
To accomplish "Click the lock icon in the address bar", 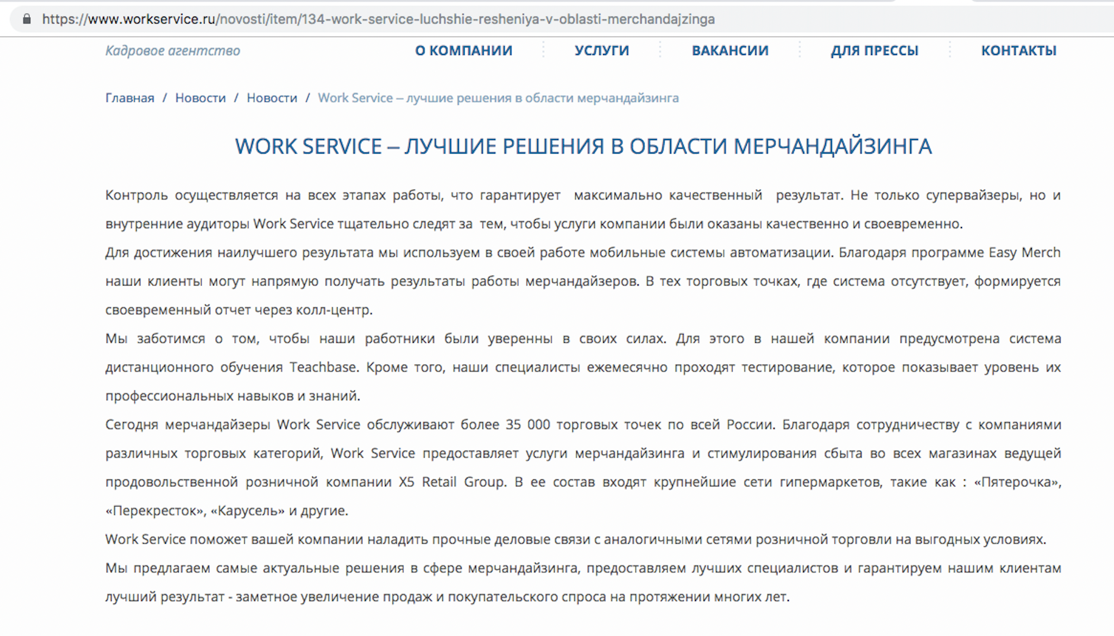I will [27, 19].
